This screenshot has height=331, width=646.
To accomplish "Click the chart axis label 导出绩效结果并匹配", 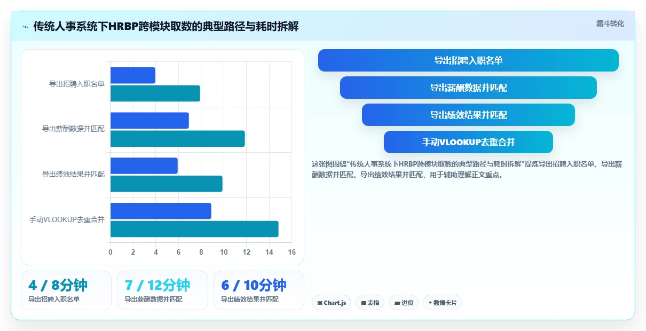I will click(x=74, y=174).
